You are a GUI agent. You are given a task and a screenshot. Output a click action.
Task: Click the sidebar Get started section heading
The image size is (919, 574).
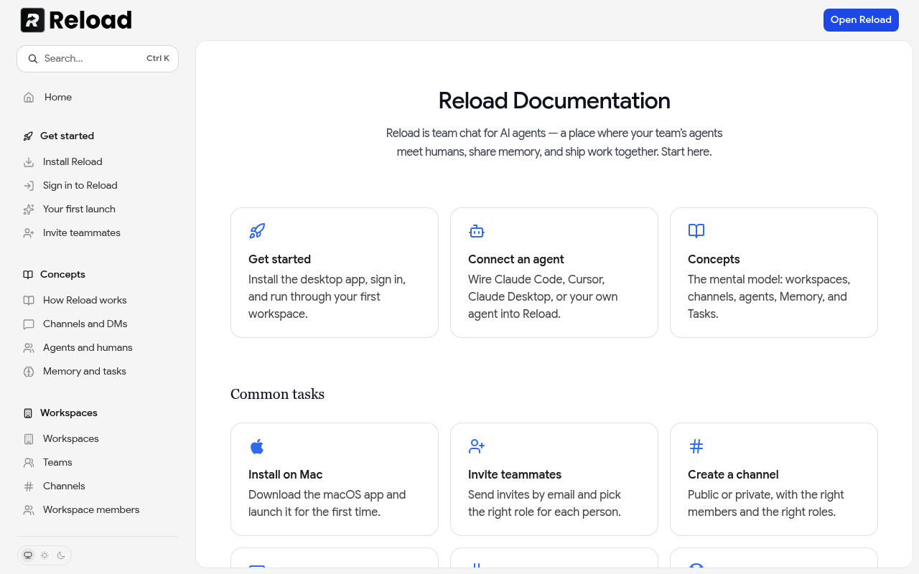coord(67,136)
